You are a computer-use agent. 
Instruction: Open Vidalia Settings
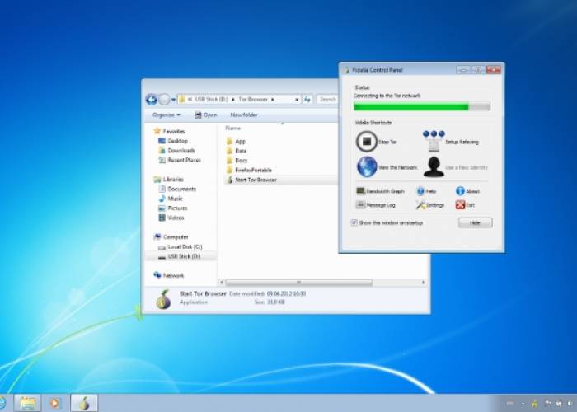430,205
